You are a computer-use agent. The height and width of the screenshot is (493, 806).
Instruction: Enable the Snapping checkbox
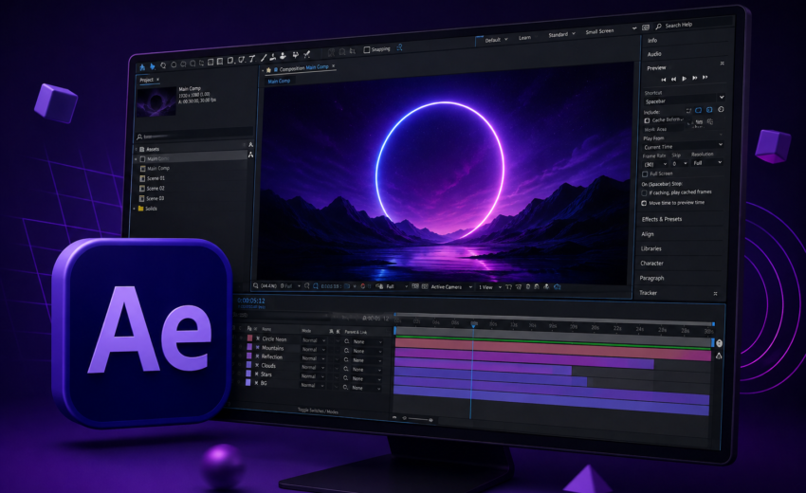367,49
